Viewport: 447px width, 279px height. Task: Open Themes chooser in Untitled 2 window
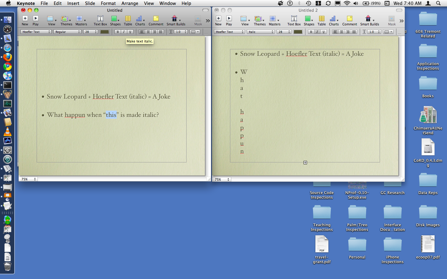click(260, 20)
